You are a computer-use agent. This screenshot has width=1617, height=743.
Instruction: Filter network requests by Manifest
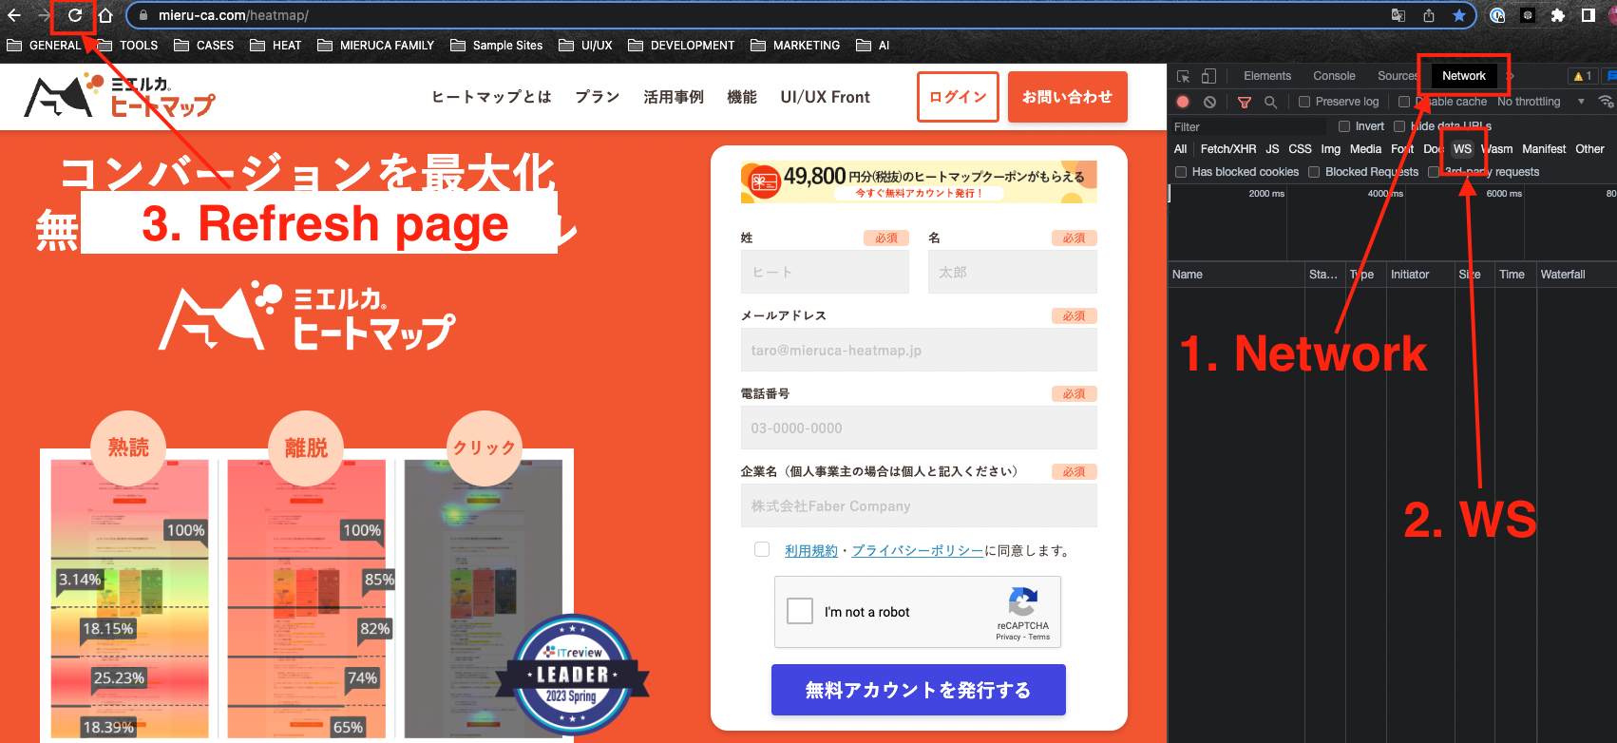[1544, 149]
